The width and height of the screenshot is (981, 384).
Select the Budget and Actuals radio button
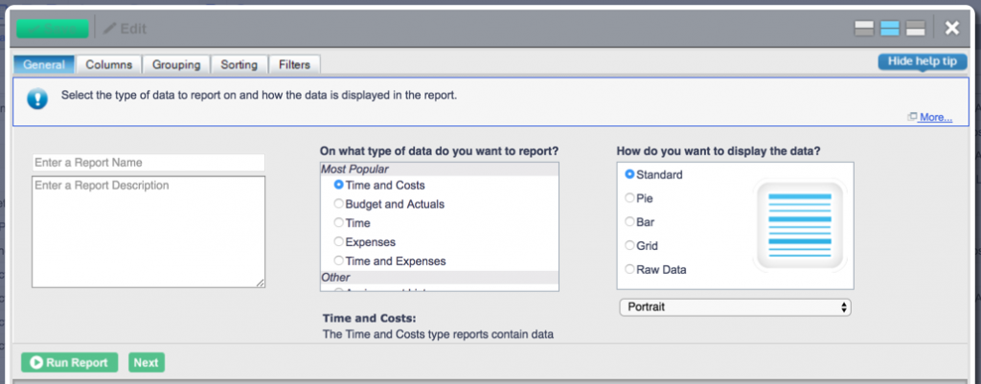(x=338, y=204)
